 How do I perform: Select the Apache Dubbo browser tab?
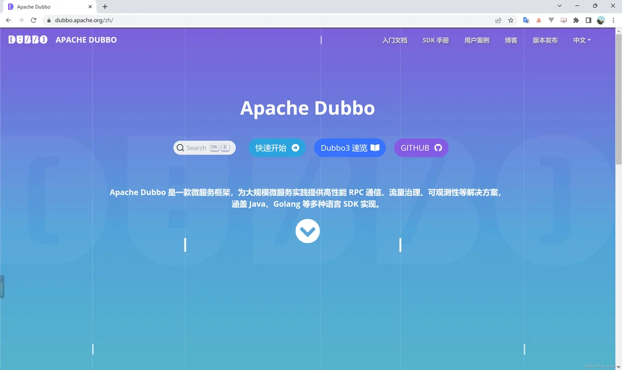[x=49, y=7]
